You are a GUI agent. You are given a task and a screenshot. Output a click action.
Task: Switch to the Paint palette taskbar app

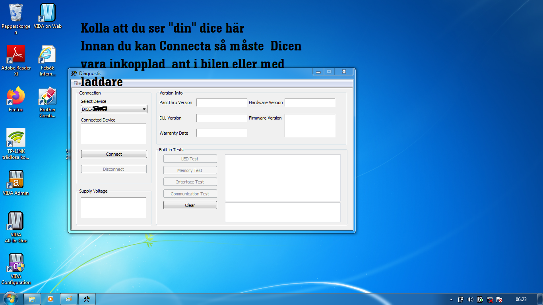pos(68,299)
